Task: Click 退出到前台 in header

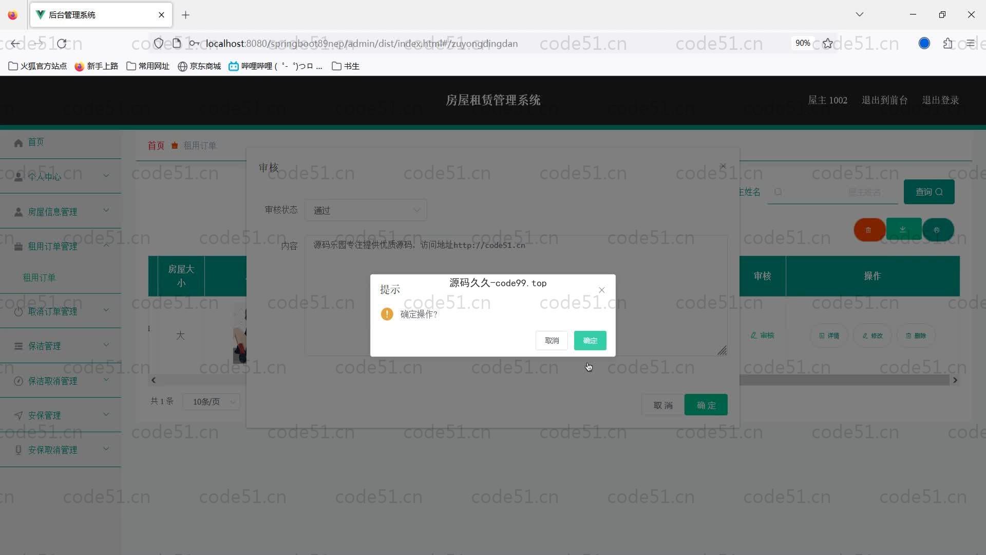Action: (x=884, y=100)
